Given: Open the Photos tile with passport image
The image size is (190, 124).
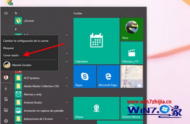Looking at the screenshot, I should 132,76.
